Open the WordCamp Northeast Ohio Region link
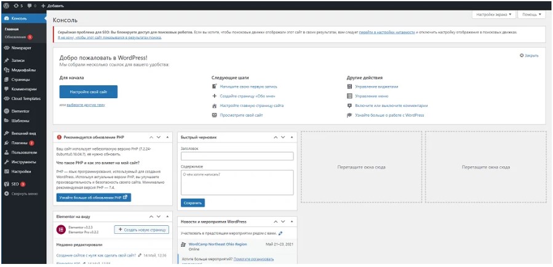 point(218,244)
